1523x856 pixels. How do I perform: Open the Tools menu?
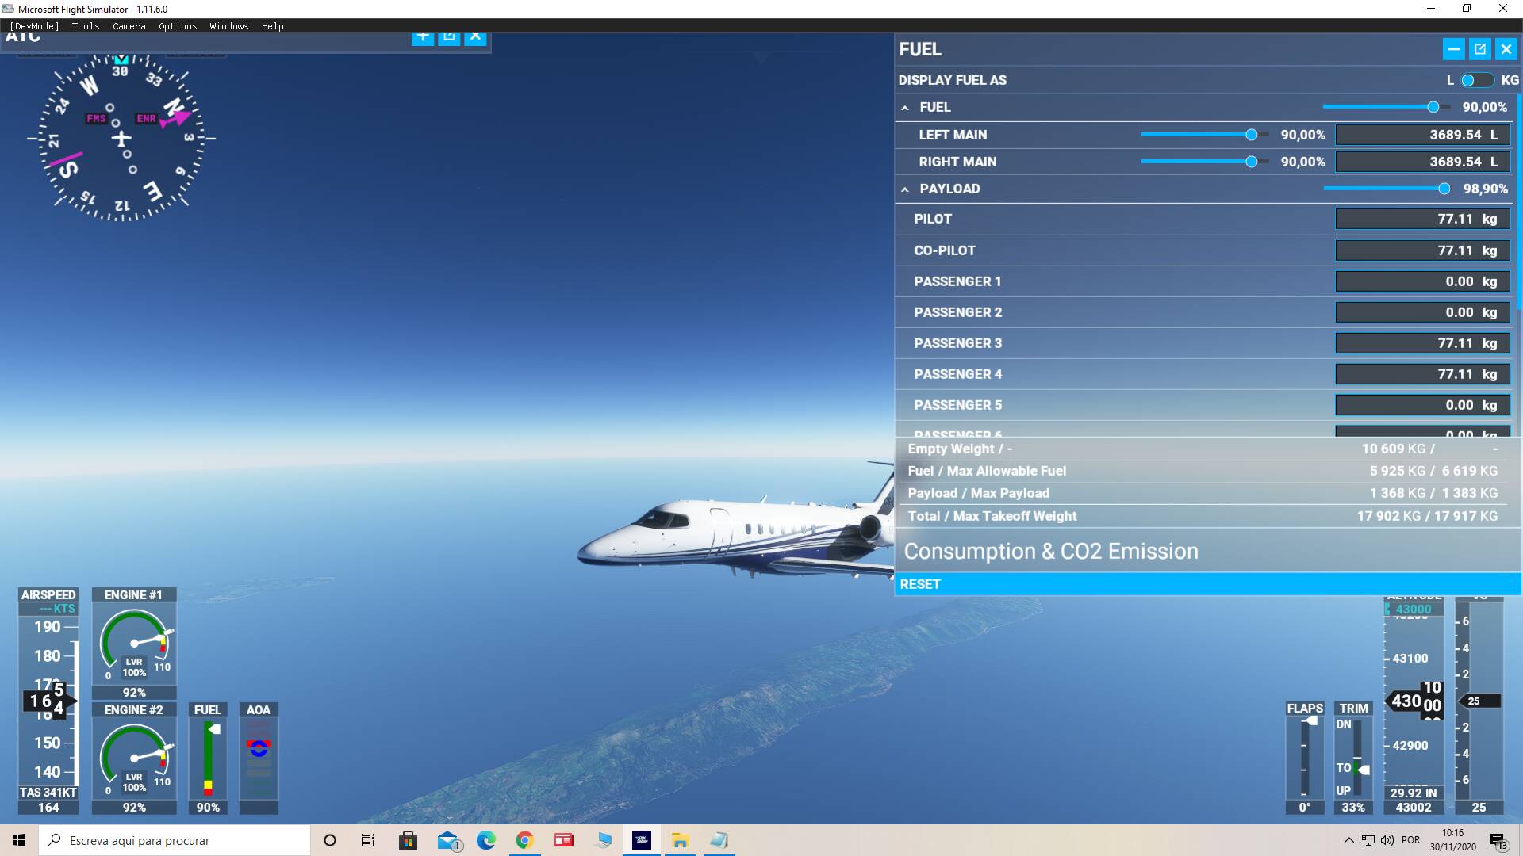click(86, 26)
